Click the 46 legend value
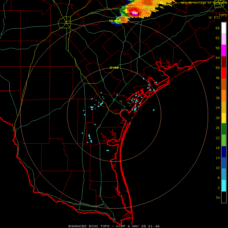The height and width of the screenshot is (228, 228). [218, 78]
